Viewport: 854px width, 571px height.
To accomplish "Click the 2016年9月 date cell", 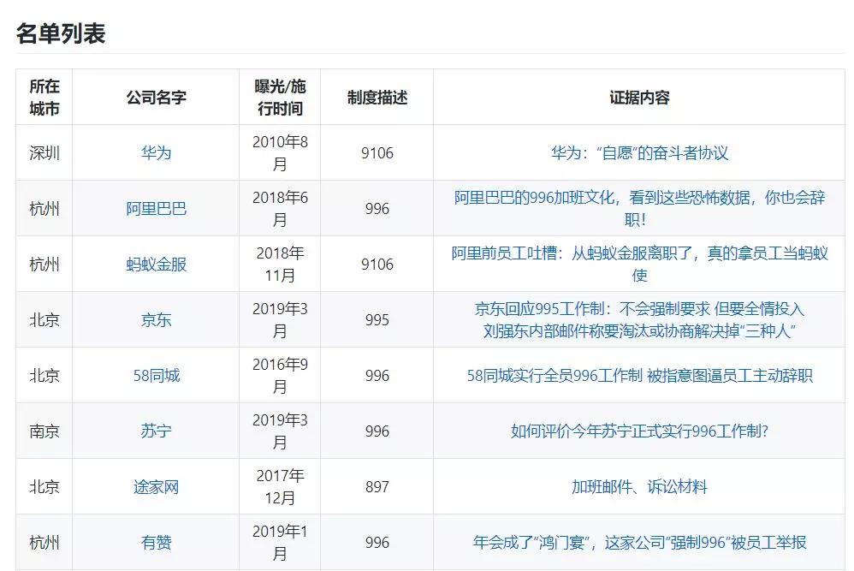I will [x=280, y=376].
